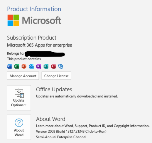Open the About Word button
Screen dimensions: 152x143
(x=19, y=127)
